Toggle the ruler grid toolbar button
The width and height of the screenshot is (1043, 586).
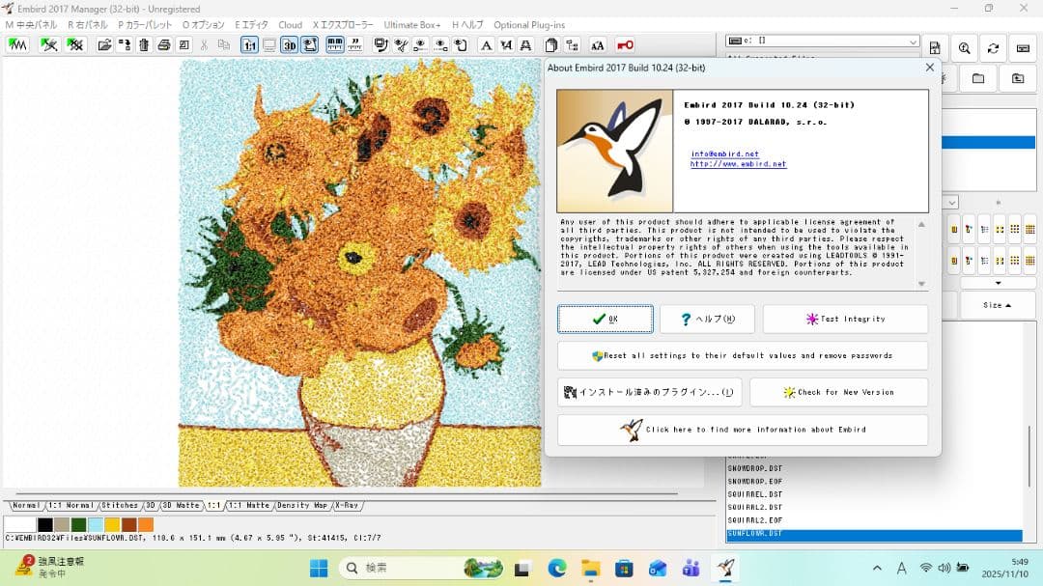coord(334,45)
